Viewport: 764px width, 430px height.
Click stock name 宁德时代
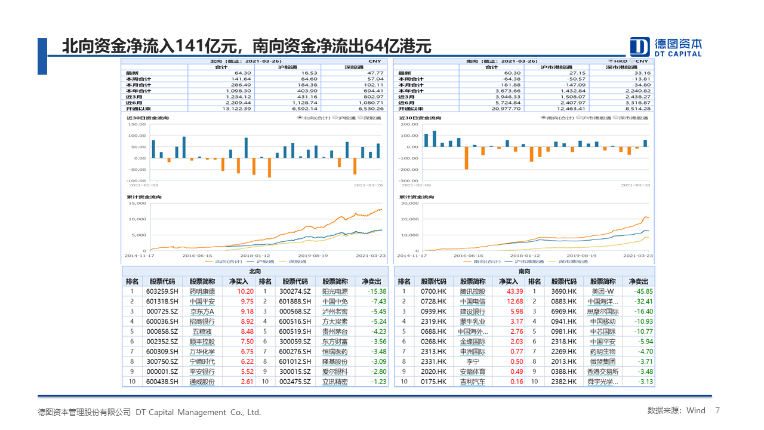[202, 361]
